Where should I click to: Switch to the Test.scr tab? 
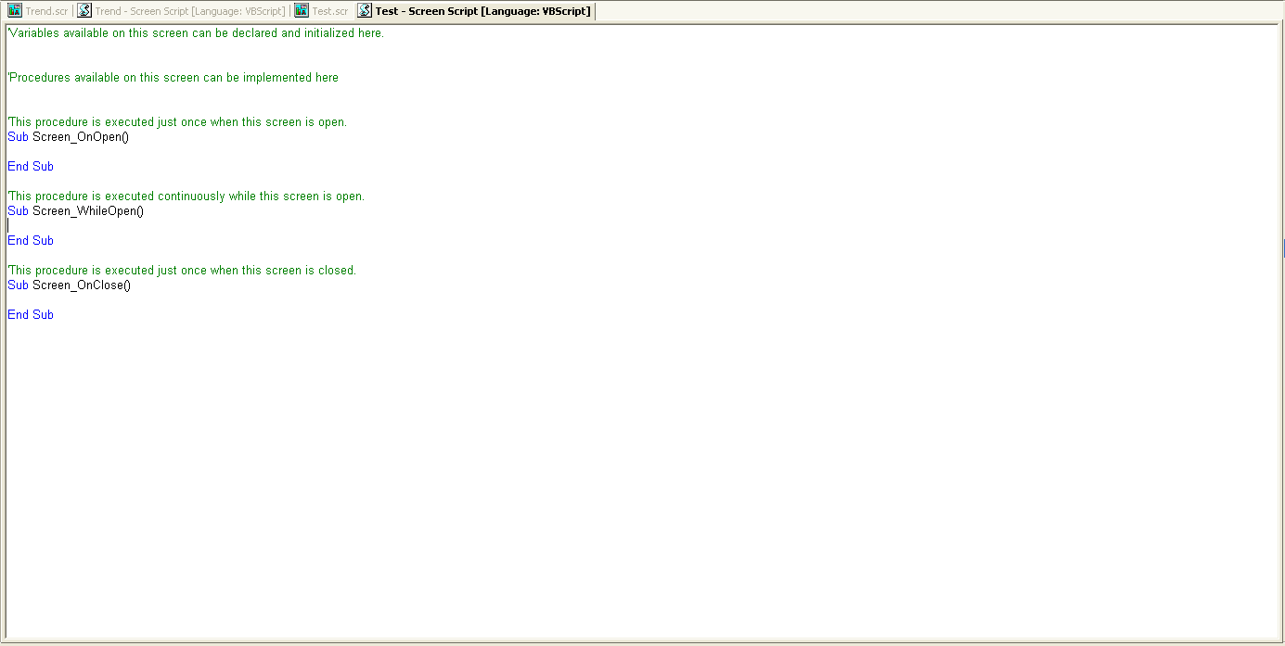point(322,11)
